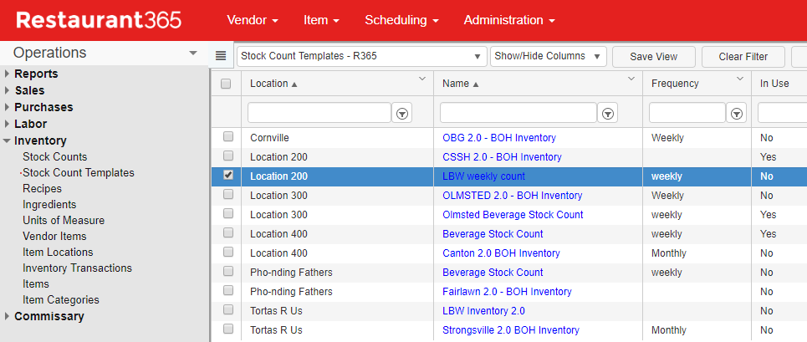Check the Cornville row checkbox
The height and width of the screenshot is (342, 807).
[x=228, y=137]
